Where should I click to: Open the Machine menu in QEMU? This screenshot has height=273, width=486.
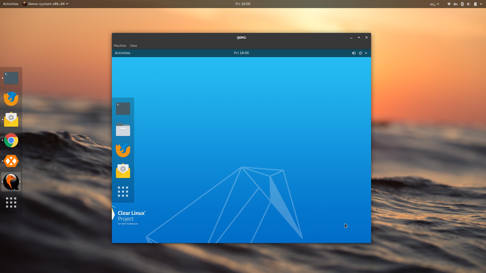click(x=120, y=46)
